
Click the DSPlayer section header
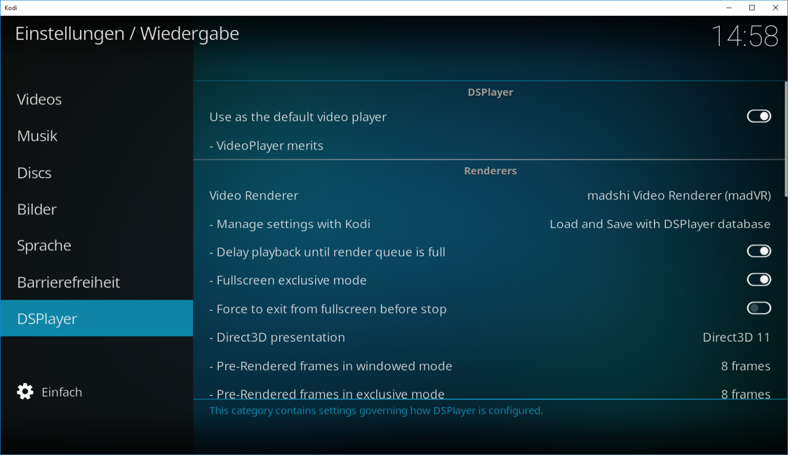click(490, 92)
